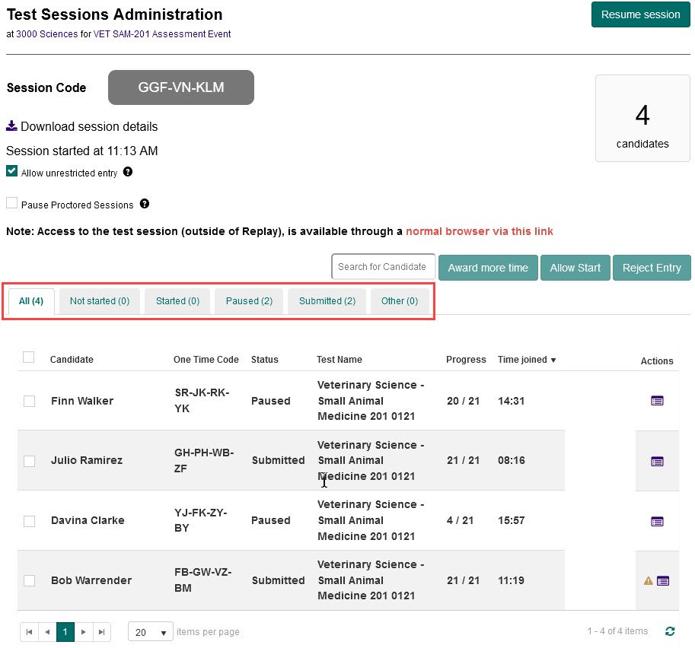695x648 pixels.
Task: Select Finn Walker's row checkbox
Action: 29,401
